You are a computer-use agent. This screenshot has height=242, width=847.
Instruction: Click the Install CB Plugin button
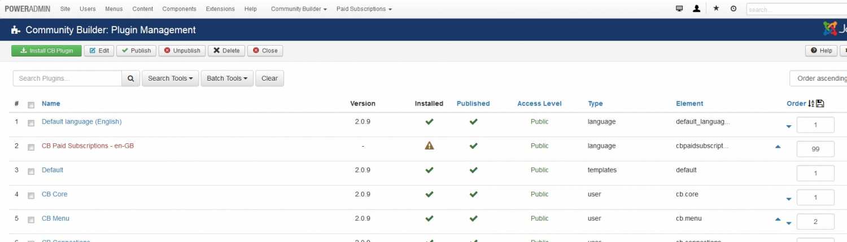click(x=46, y=51)
